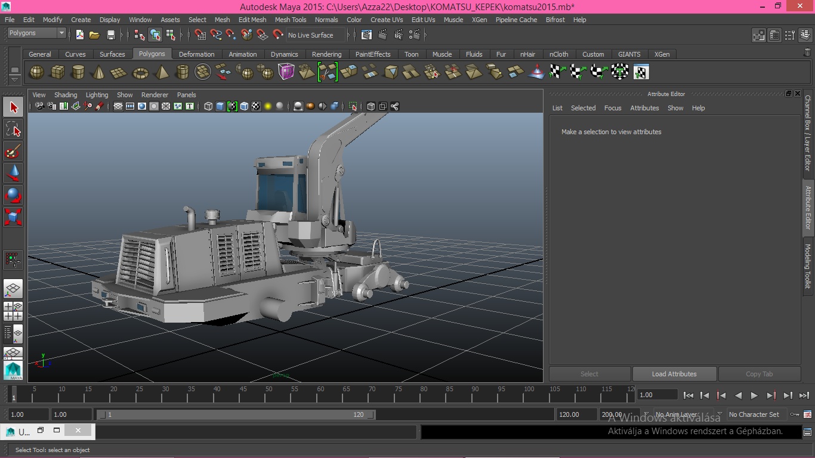Open the Mesh Tools menu
Image resolution: width=815 pixels, height=458 pixels.
pyautogui.click(x=291, y=20)
